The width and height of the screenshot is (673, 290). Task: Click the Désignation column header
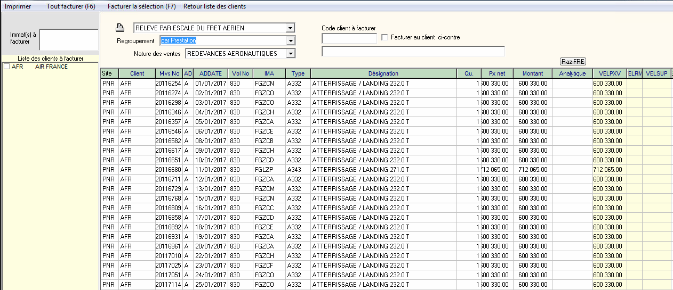pyautogui.click(x=383, y=73)
